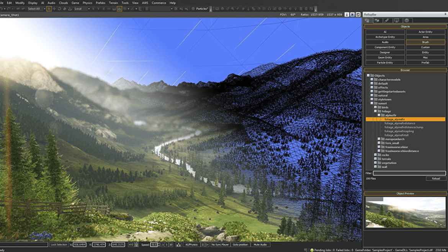
Task: Activate the Move tool cross icon
Action: pyautogui.click(x=54, y=9)
